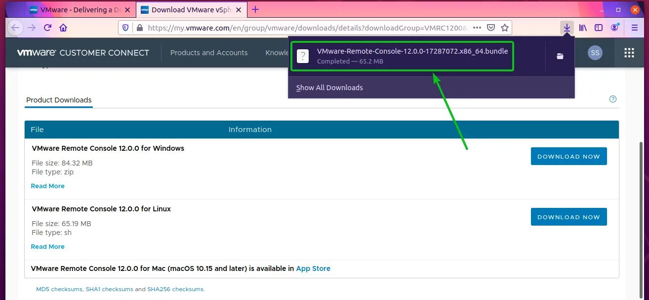Close the 'Download VMware vSph' tab
649x300 pixels.
click(x=240, y=10)
